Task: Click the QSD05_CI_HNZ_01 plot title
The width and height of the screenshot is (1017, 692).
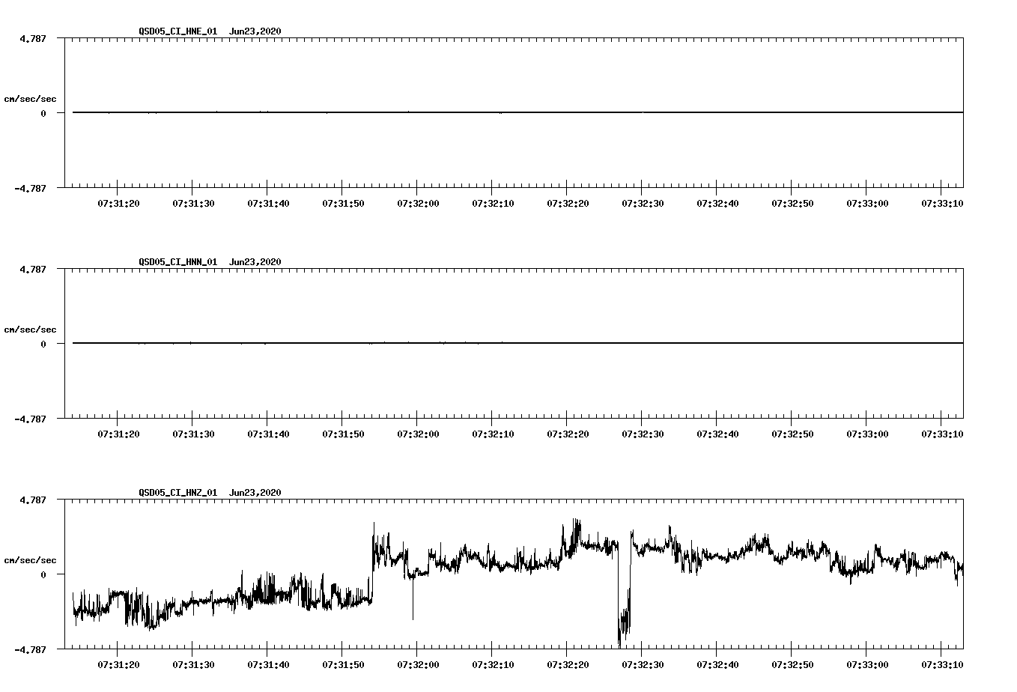Action: pos(178,493)
